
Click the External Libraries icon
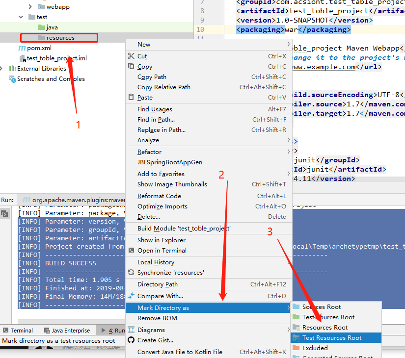click(12, 68)
